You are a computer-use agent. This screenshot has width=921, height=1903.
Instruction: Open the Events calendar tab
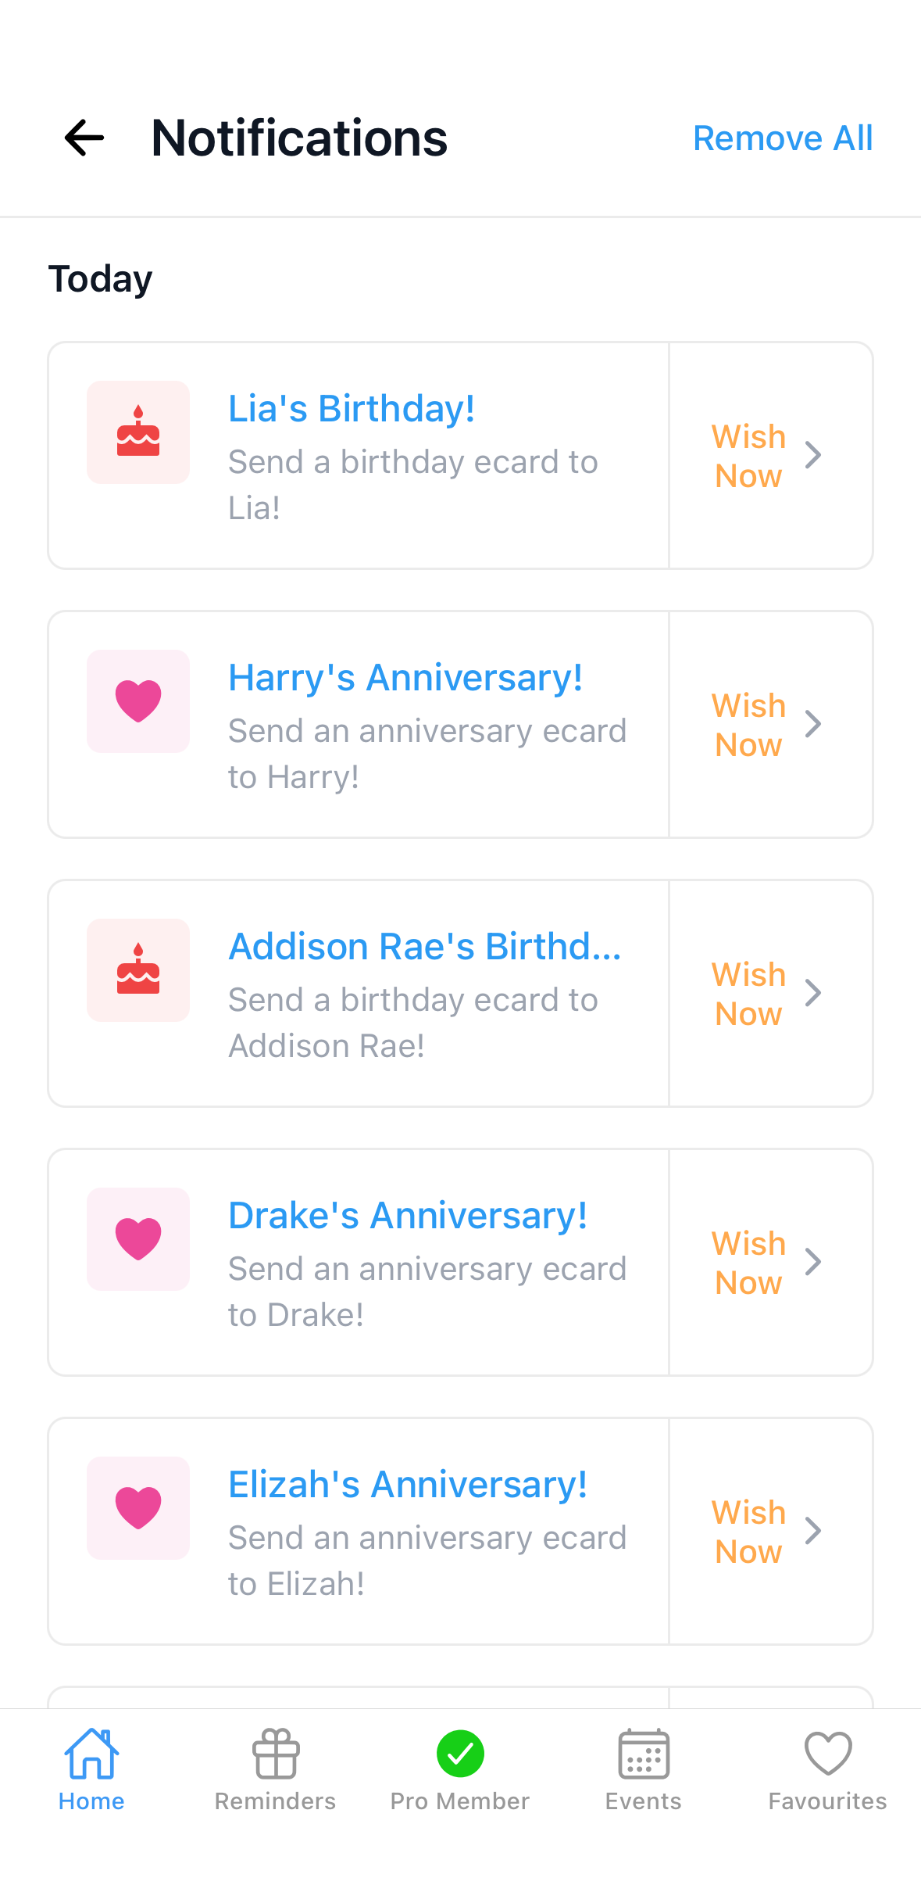pyautogui.click(x=644, y=1754)
